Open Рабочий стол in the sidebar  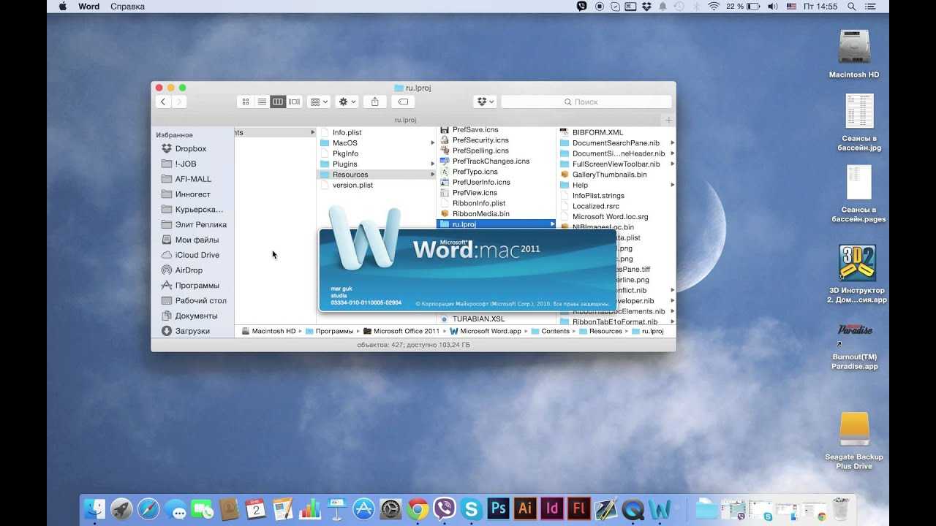[200, 300]
